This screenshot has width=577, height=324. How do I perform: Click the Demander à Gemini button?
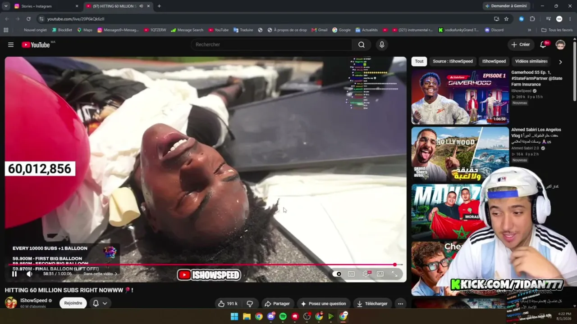pyautogui.click(x=506, y=6)
